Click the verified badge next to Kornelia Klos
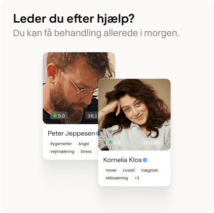Screen dimensions: 214x213 point(145,160)
